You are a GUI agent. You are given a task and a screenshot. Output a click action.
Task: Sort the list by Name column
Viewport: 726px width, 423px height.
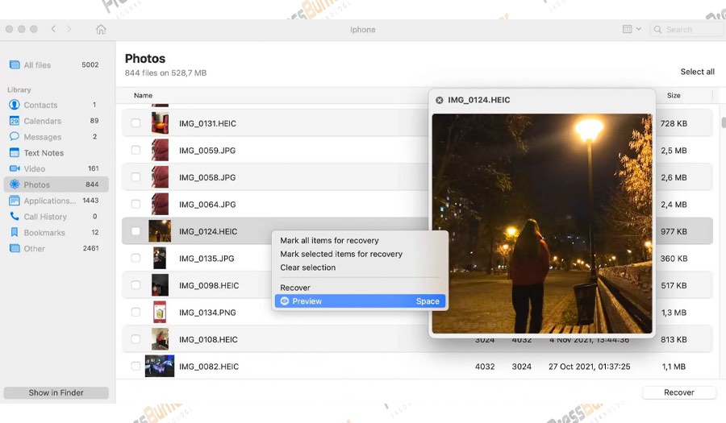click(143, 96)
